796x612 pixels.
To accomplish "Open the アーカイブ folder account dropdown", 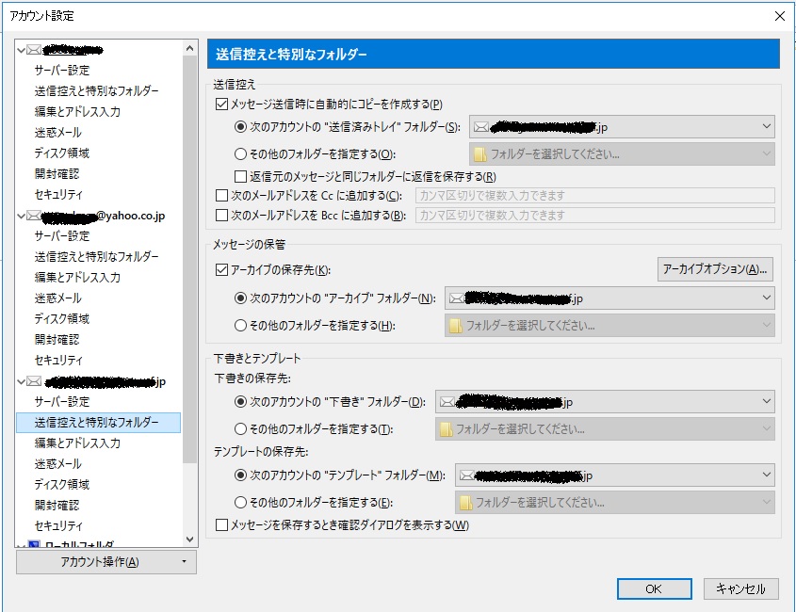I will tap(609, 298).
